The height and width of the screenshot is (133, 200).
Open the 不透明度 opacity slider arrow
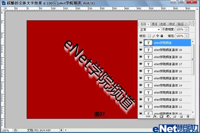[187, 29]
